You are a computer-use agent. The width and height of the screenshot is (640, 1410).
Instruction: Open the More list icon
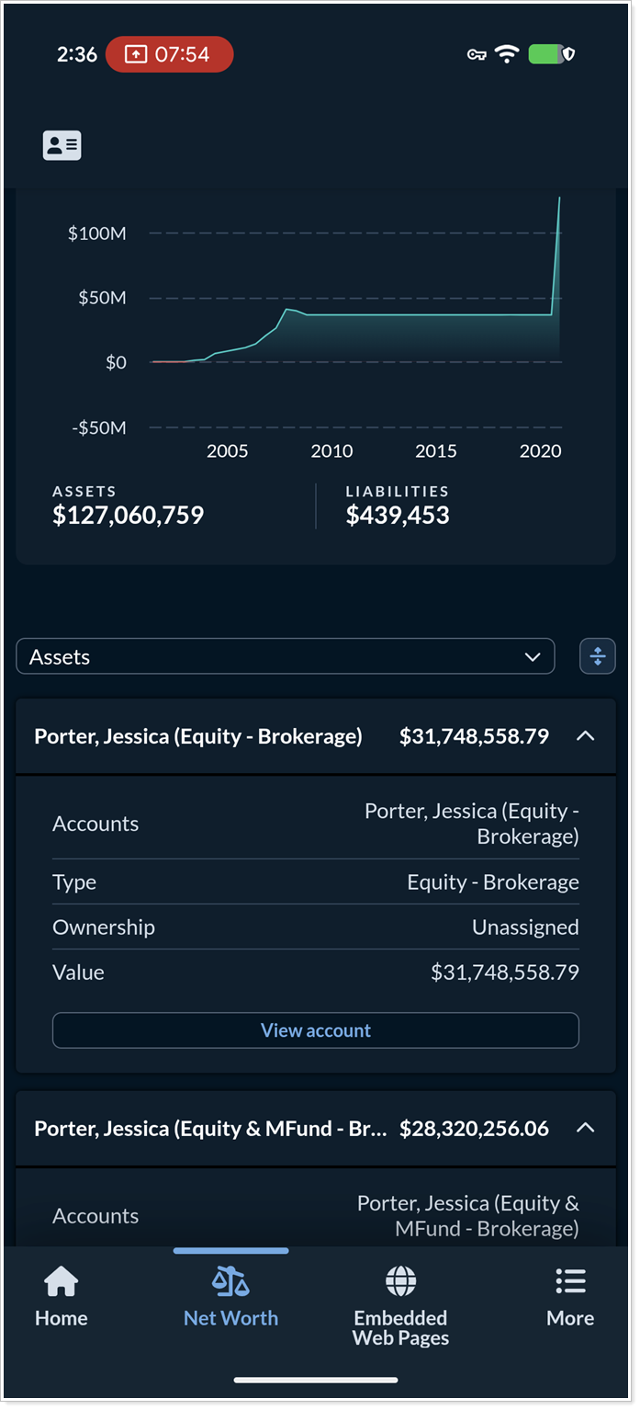pyautogui.click(x=570, y=1280)
